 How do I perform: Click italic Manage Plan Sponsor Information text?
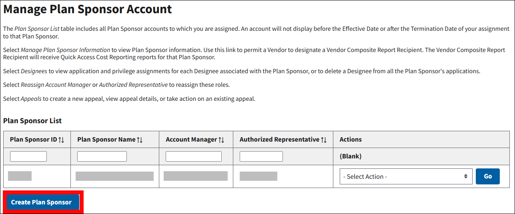pos(65,50)
